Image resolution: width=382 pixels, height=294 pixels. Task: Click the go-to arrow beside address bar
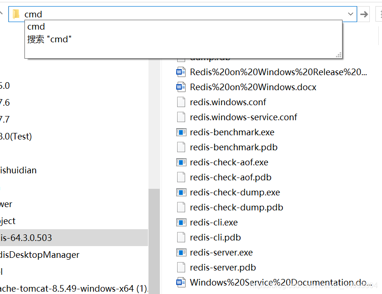point(364,15)
